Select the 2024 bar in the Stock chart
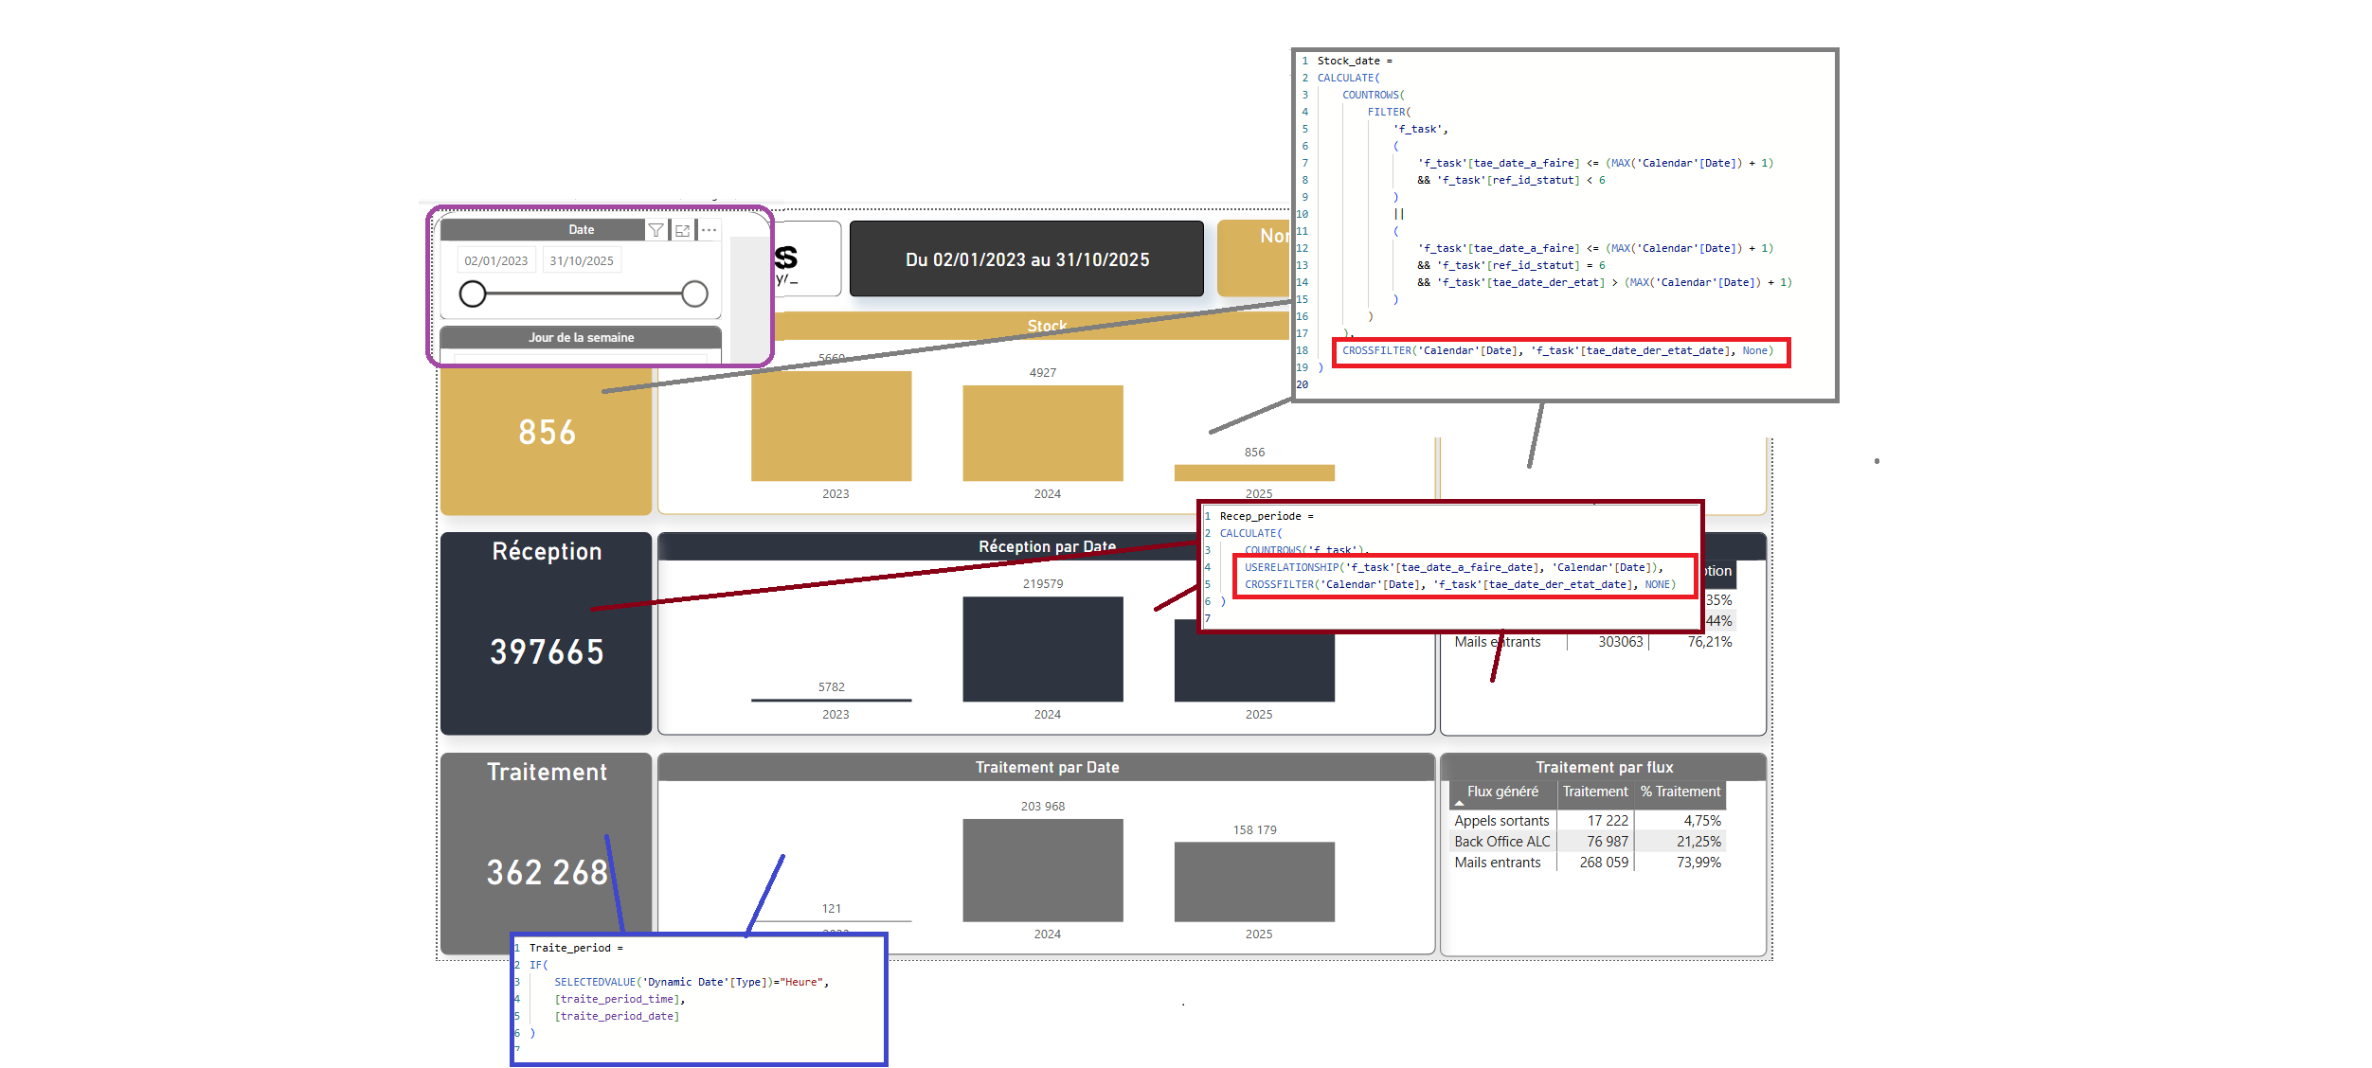The height and width of the screenshot is (1068, 2372). pyautogui.click(x=1042, y=433)
